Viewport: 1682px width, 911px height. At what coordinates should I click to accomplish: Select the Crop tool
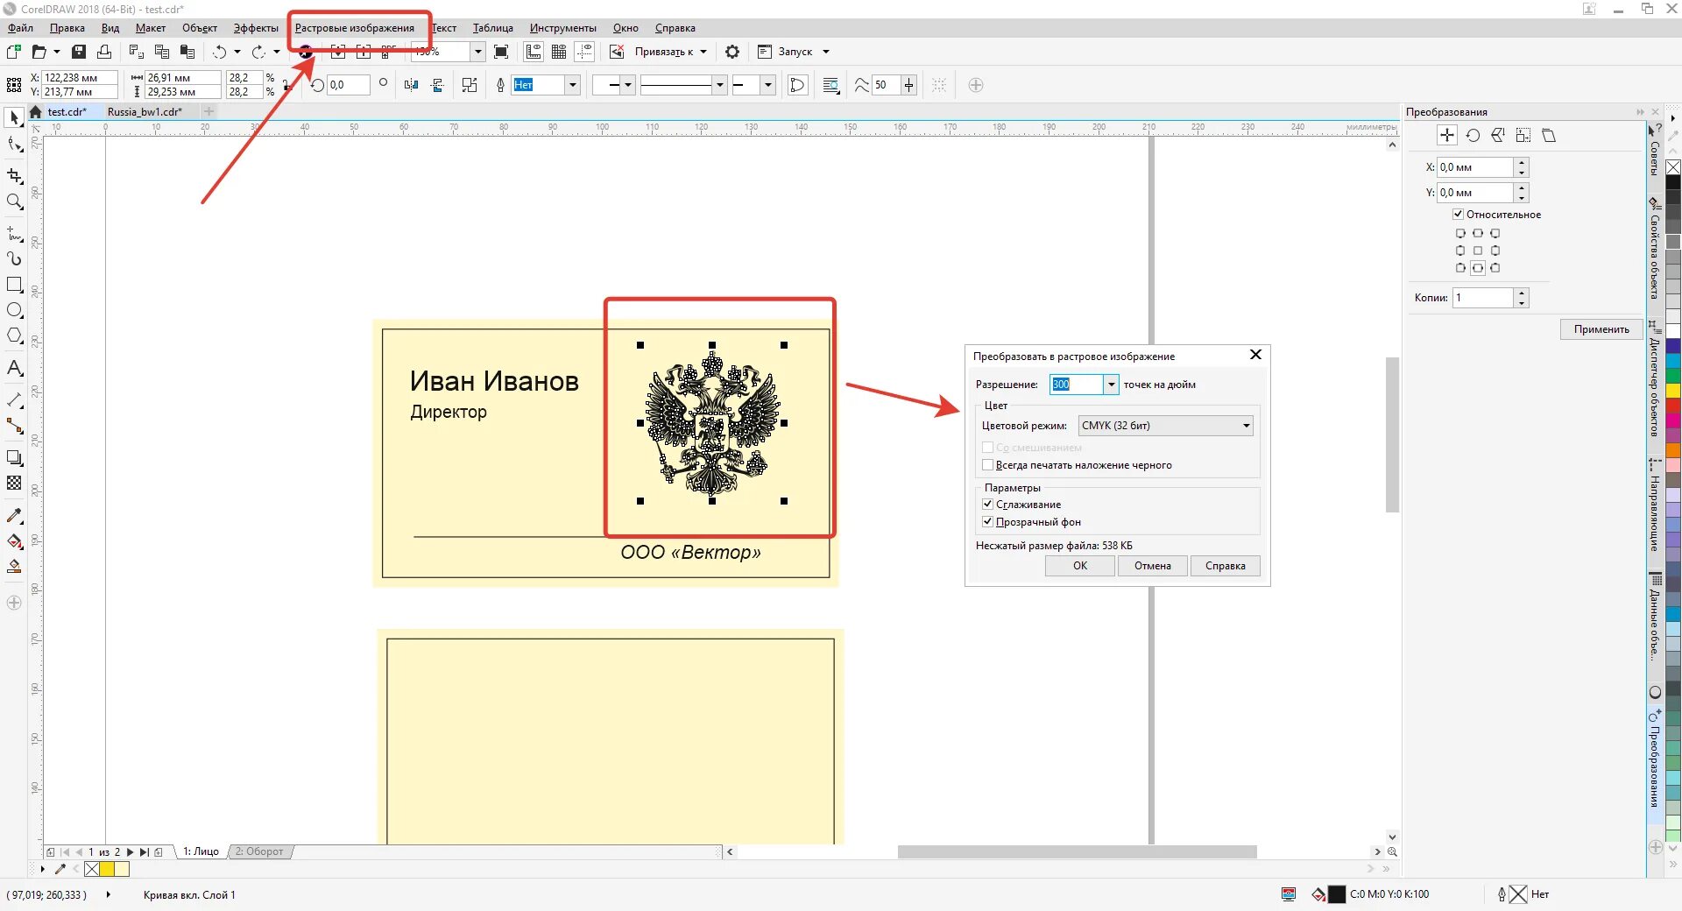pos(14,175)
